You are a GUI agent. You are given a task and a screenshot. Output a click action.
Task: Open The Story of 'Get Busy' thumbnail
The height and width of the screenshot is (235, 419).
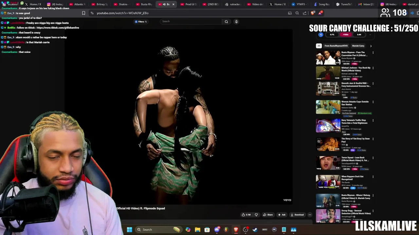click(328, 144)
